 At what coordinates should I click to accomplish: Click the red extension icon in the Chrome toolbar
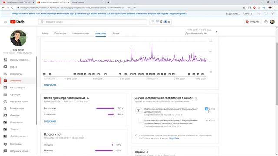coord(254,8)
